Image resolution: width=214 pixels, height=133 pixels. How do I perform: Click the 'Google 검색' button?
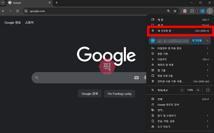click(x=89, y=94)
